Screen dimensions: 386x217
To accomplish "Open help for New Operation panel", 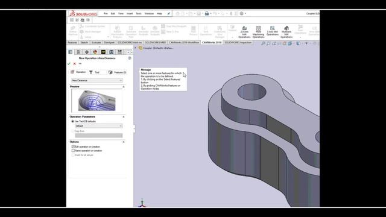I will pos(130,58).
